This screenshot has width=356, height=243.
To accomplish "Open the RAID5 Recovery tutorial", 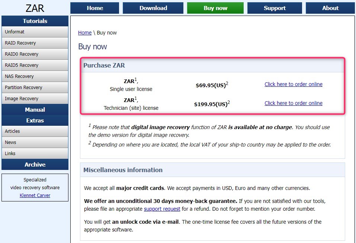I will [35, 65].
